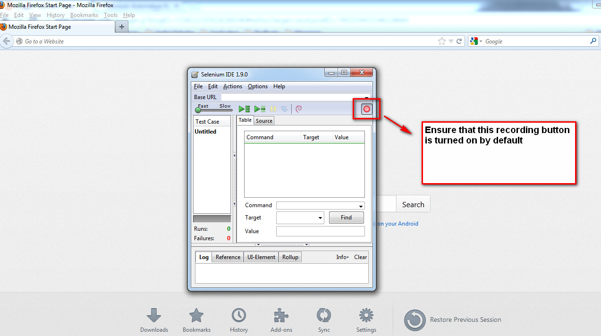Play the entire test suite
601x336 pixels.
(x=244, y=109)
